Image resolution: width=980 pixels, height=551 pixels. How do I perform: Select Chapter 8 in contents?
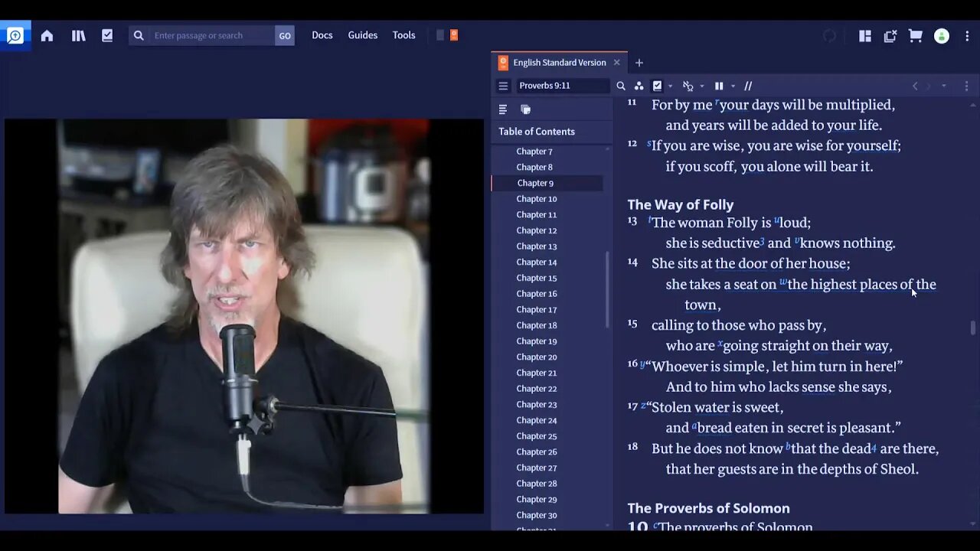click(x=534, y=167)
